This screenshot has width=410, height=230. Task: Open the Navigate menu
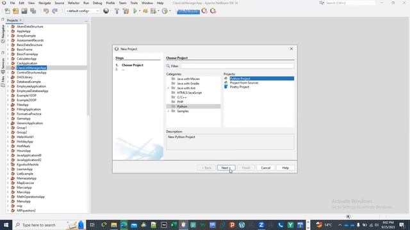tap(44, 3)
